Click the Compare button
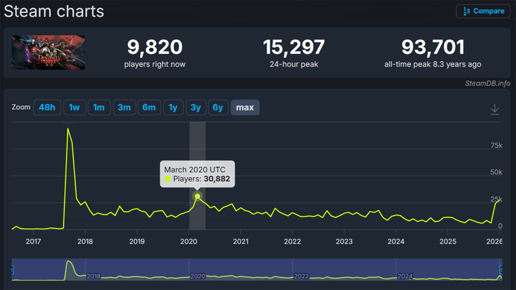Image resolution: width=516 pixels, height=290 pixels. click(x=483, y=11)
